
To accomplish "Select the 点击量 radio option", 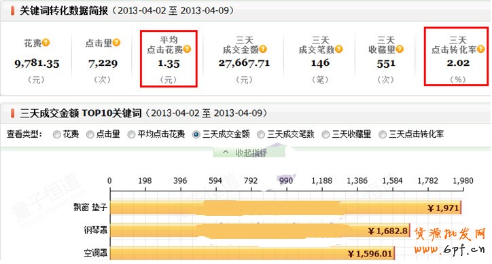I will coord(90,134).
